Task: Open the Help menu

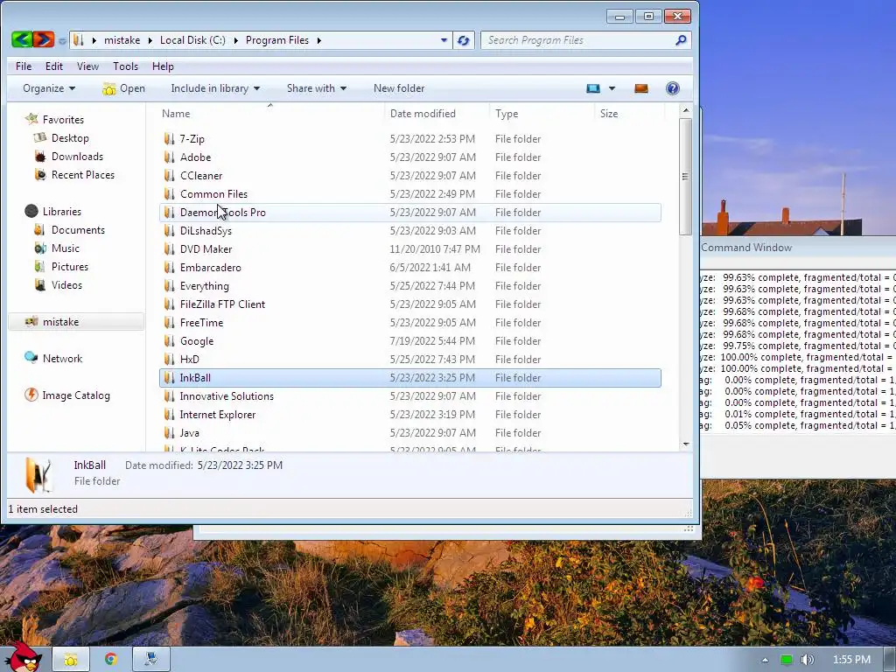Action: (163, 66)
